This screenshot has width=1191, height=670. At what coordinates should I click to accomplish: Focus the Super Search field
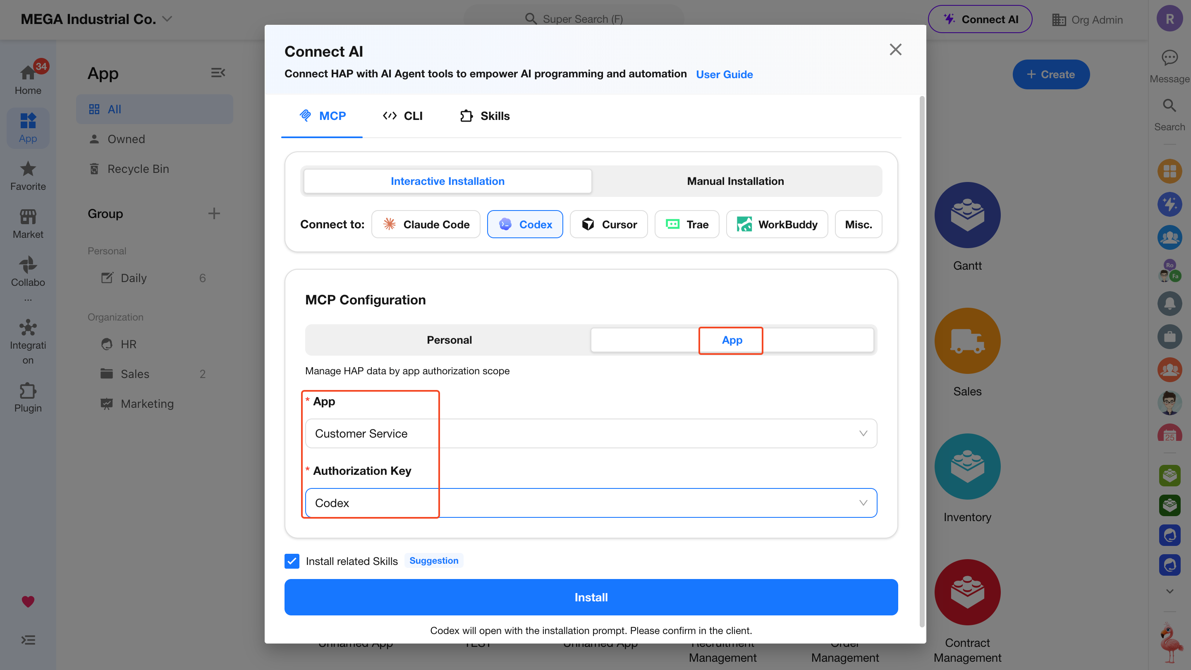coord(573,19)
